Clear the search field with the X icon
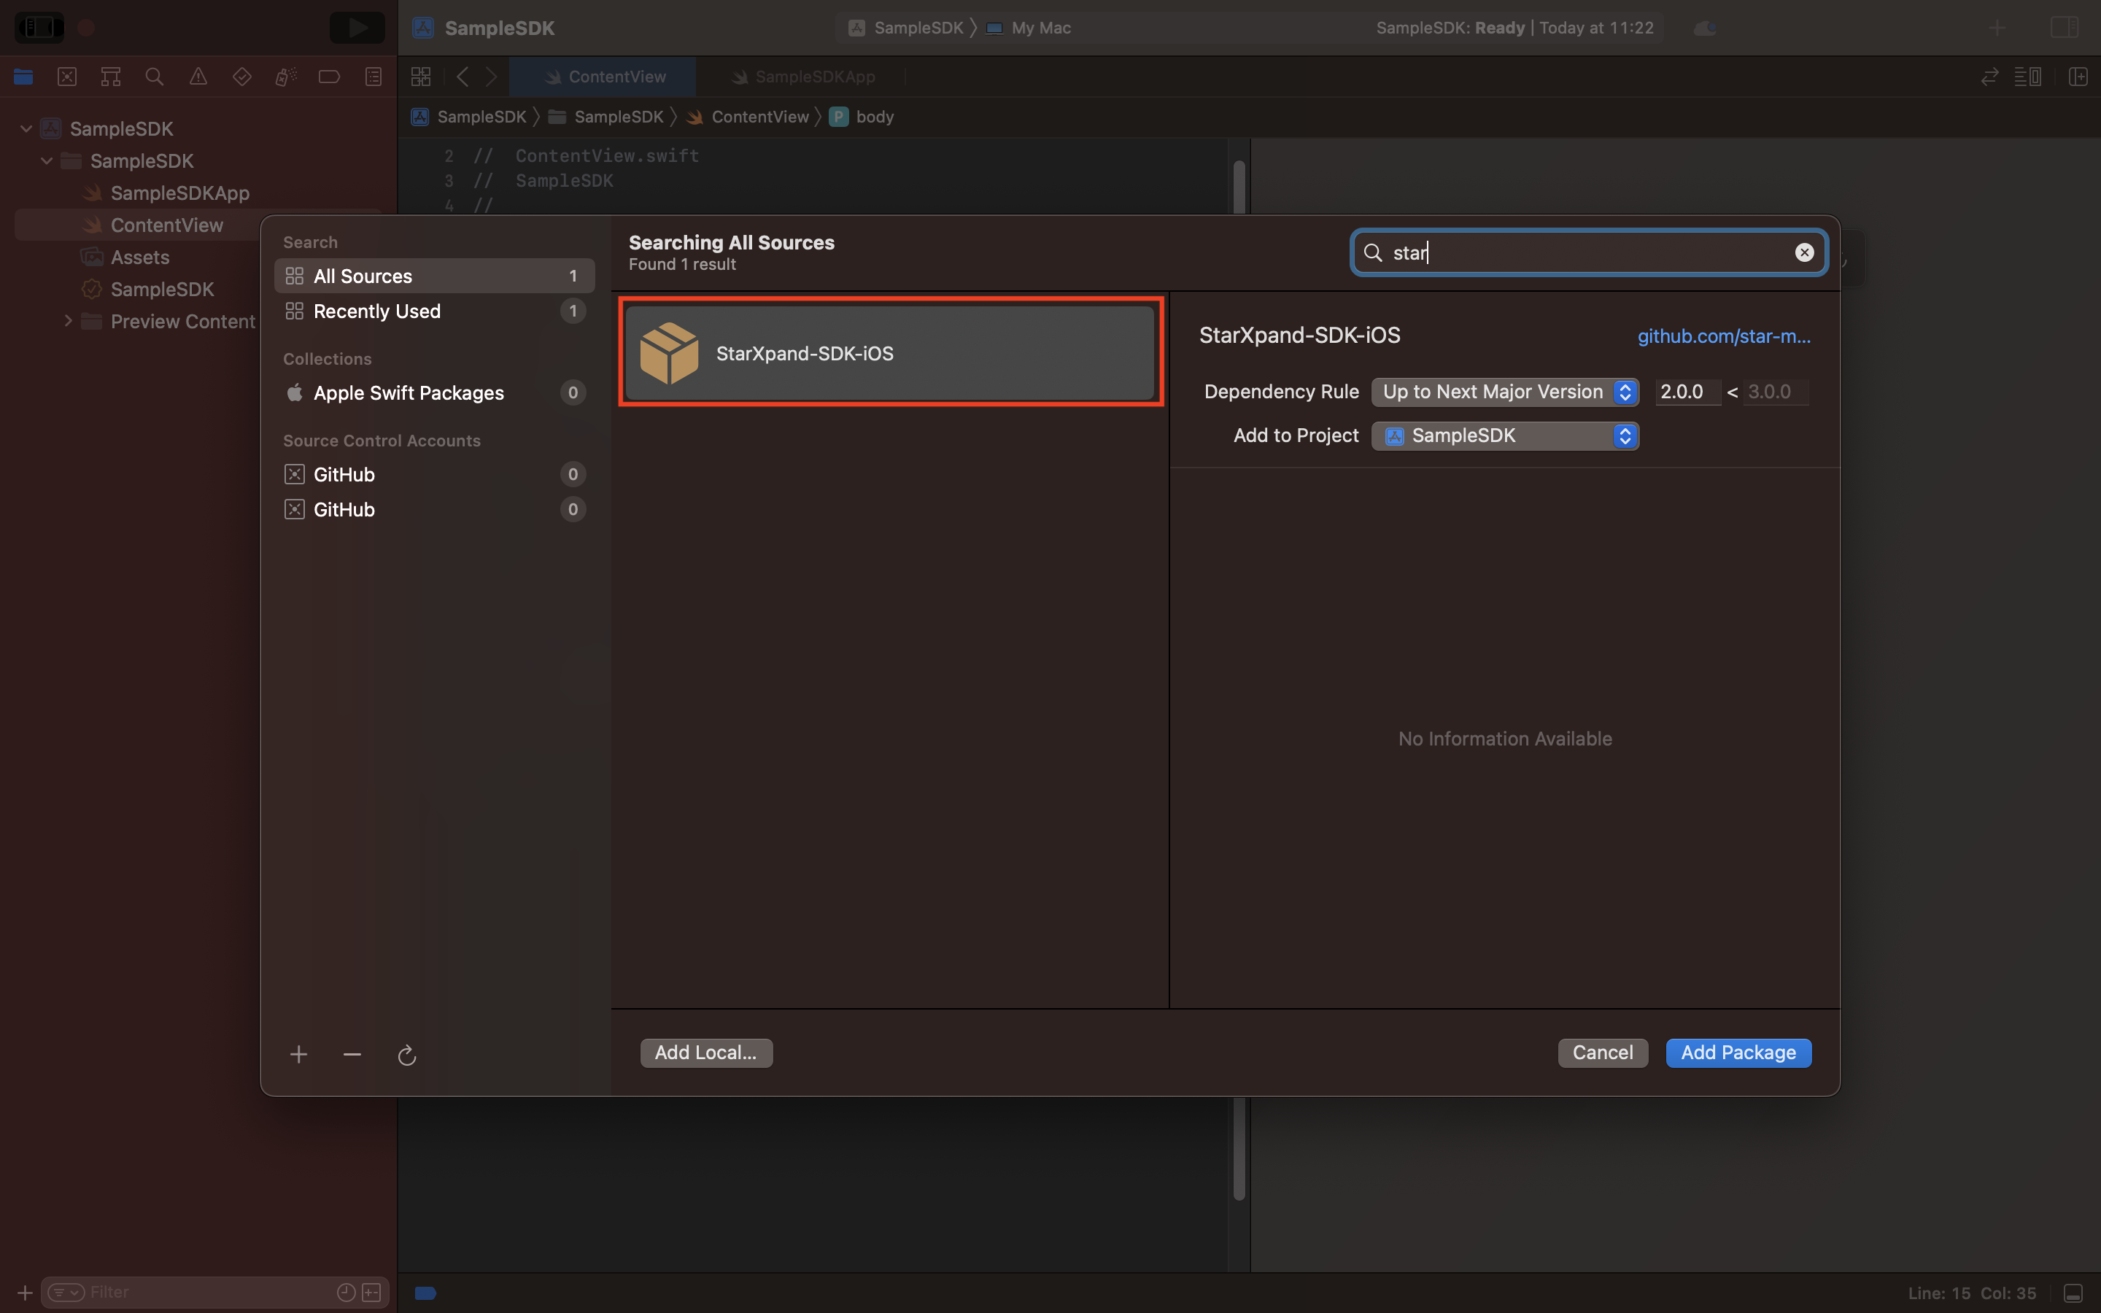 coord(1804,252)
